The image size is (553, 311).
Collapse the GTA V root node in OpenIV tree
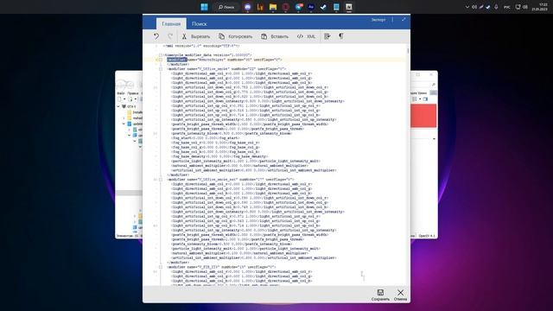pyautogui.click(x=118, y=106)
